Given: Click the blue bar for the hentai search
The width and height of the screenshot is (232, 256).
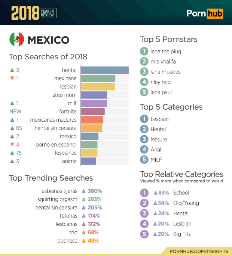Looking at the screenshot, I should coord(104,70).
